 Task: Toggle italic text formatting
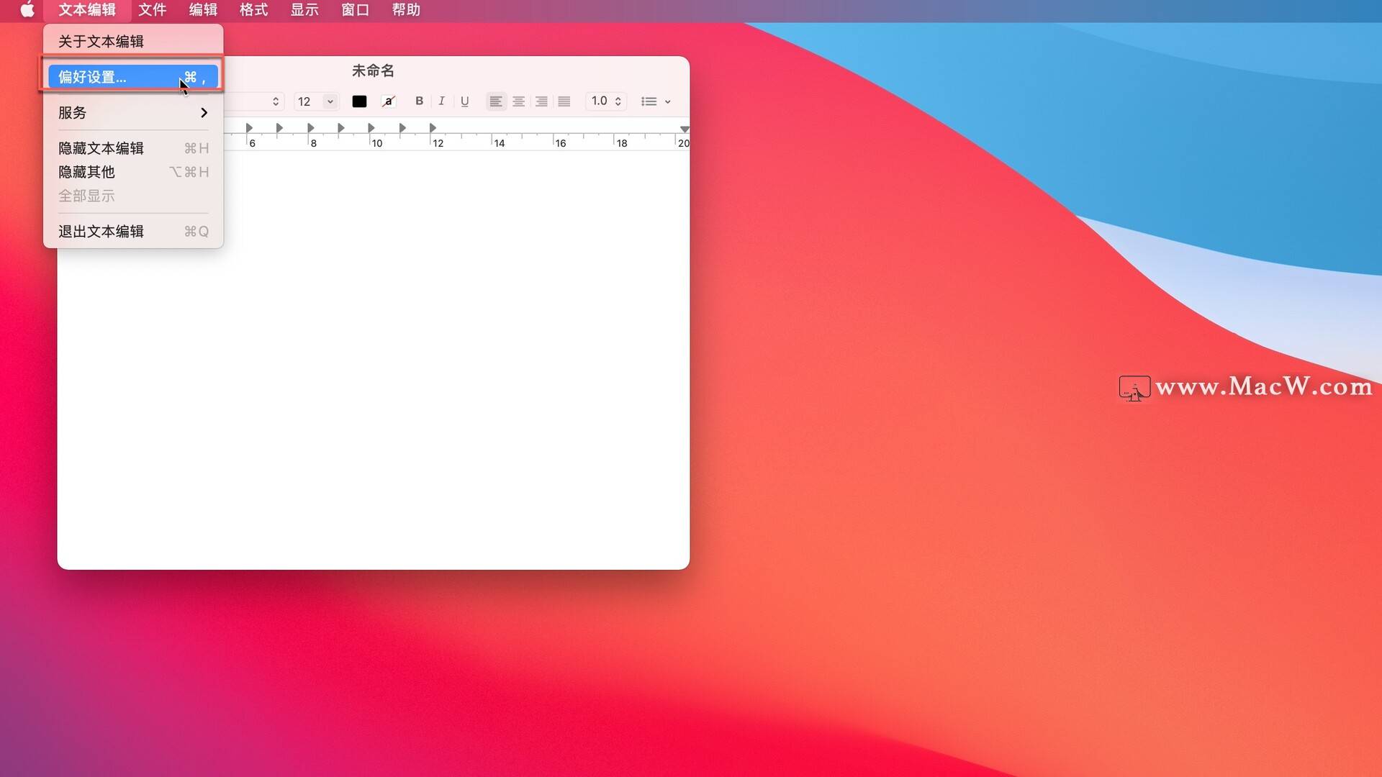(x=441, y=101)
